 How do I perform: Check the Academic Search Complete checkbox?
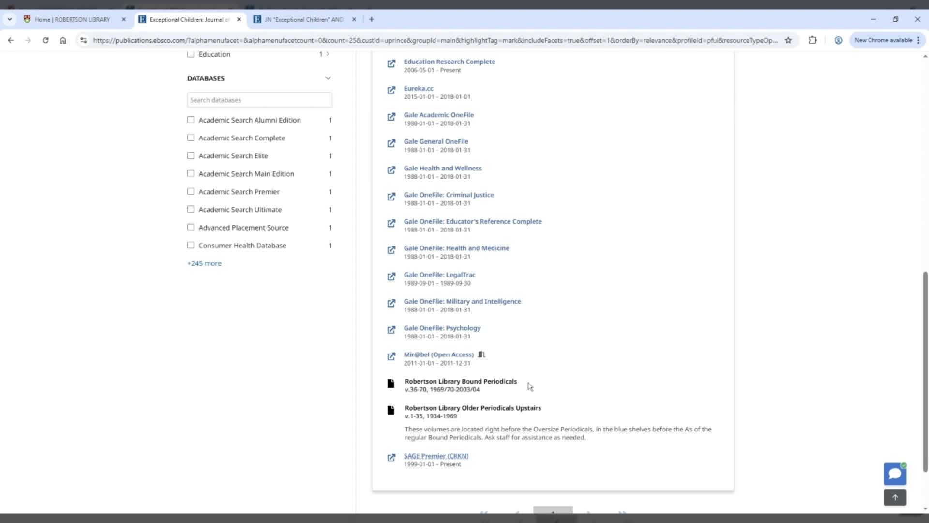(191, 138)
